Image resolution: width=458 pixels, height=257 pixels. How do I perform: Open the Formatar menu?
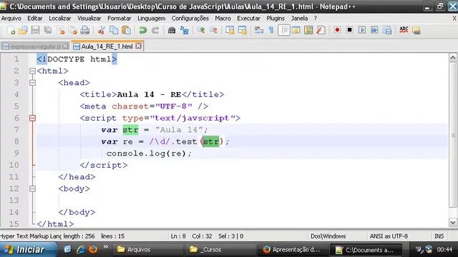120,19
